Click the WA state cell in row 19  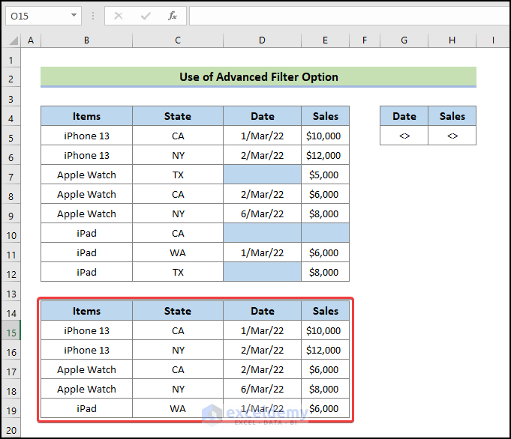click(178, 408)
